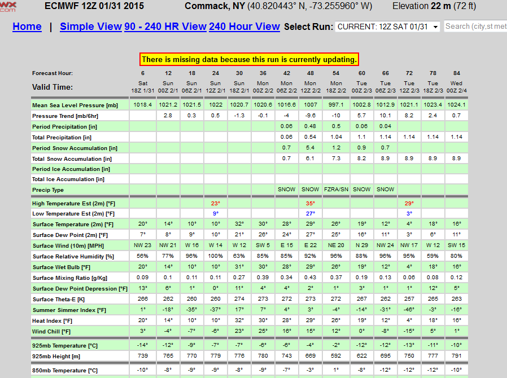Select the High Temperature Est row label

coord(73,204)
